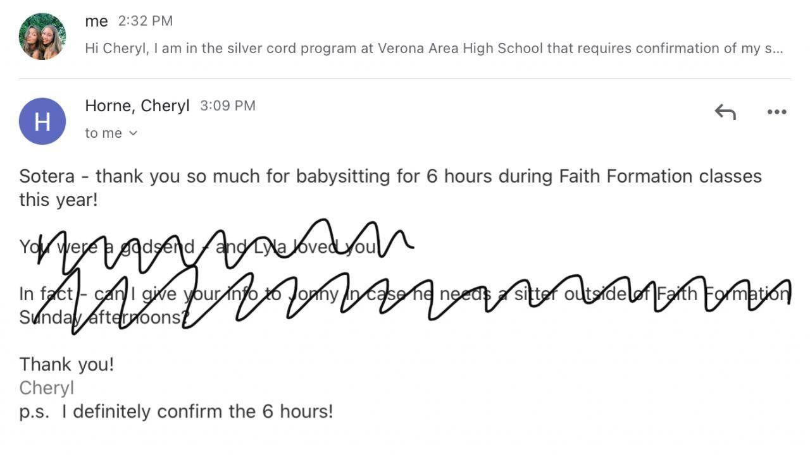Screen dimensions: 810x455
Task: Click the gray "Cheryl" signature
Action: click(x=46, y=388)
